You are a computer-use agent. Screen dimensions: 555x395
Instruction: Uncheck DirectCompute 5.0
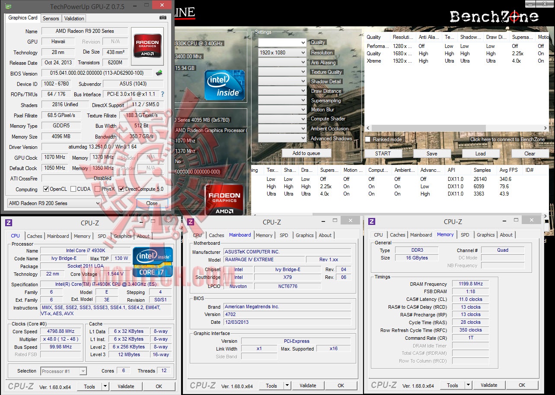121,189
